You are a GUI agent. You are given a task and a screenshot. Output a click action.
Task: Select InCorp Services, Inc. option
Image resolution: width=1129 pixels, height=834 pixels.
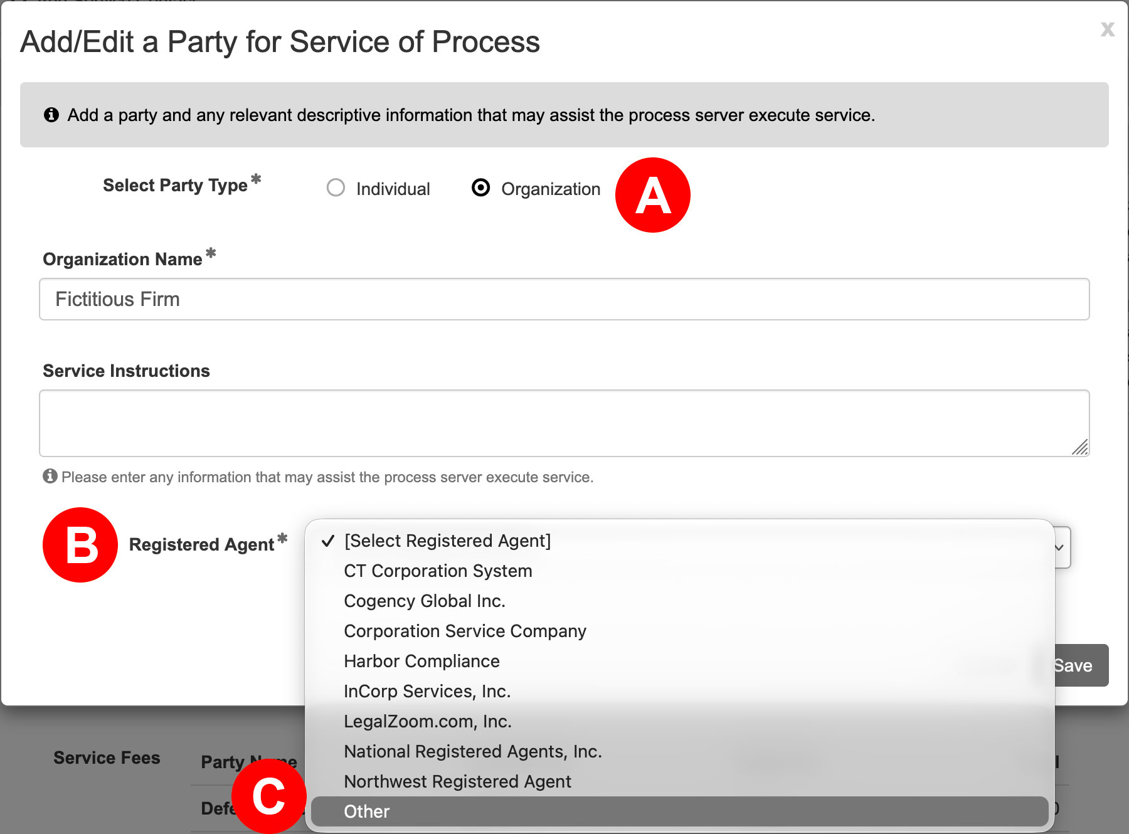(680, 691)
